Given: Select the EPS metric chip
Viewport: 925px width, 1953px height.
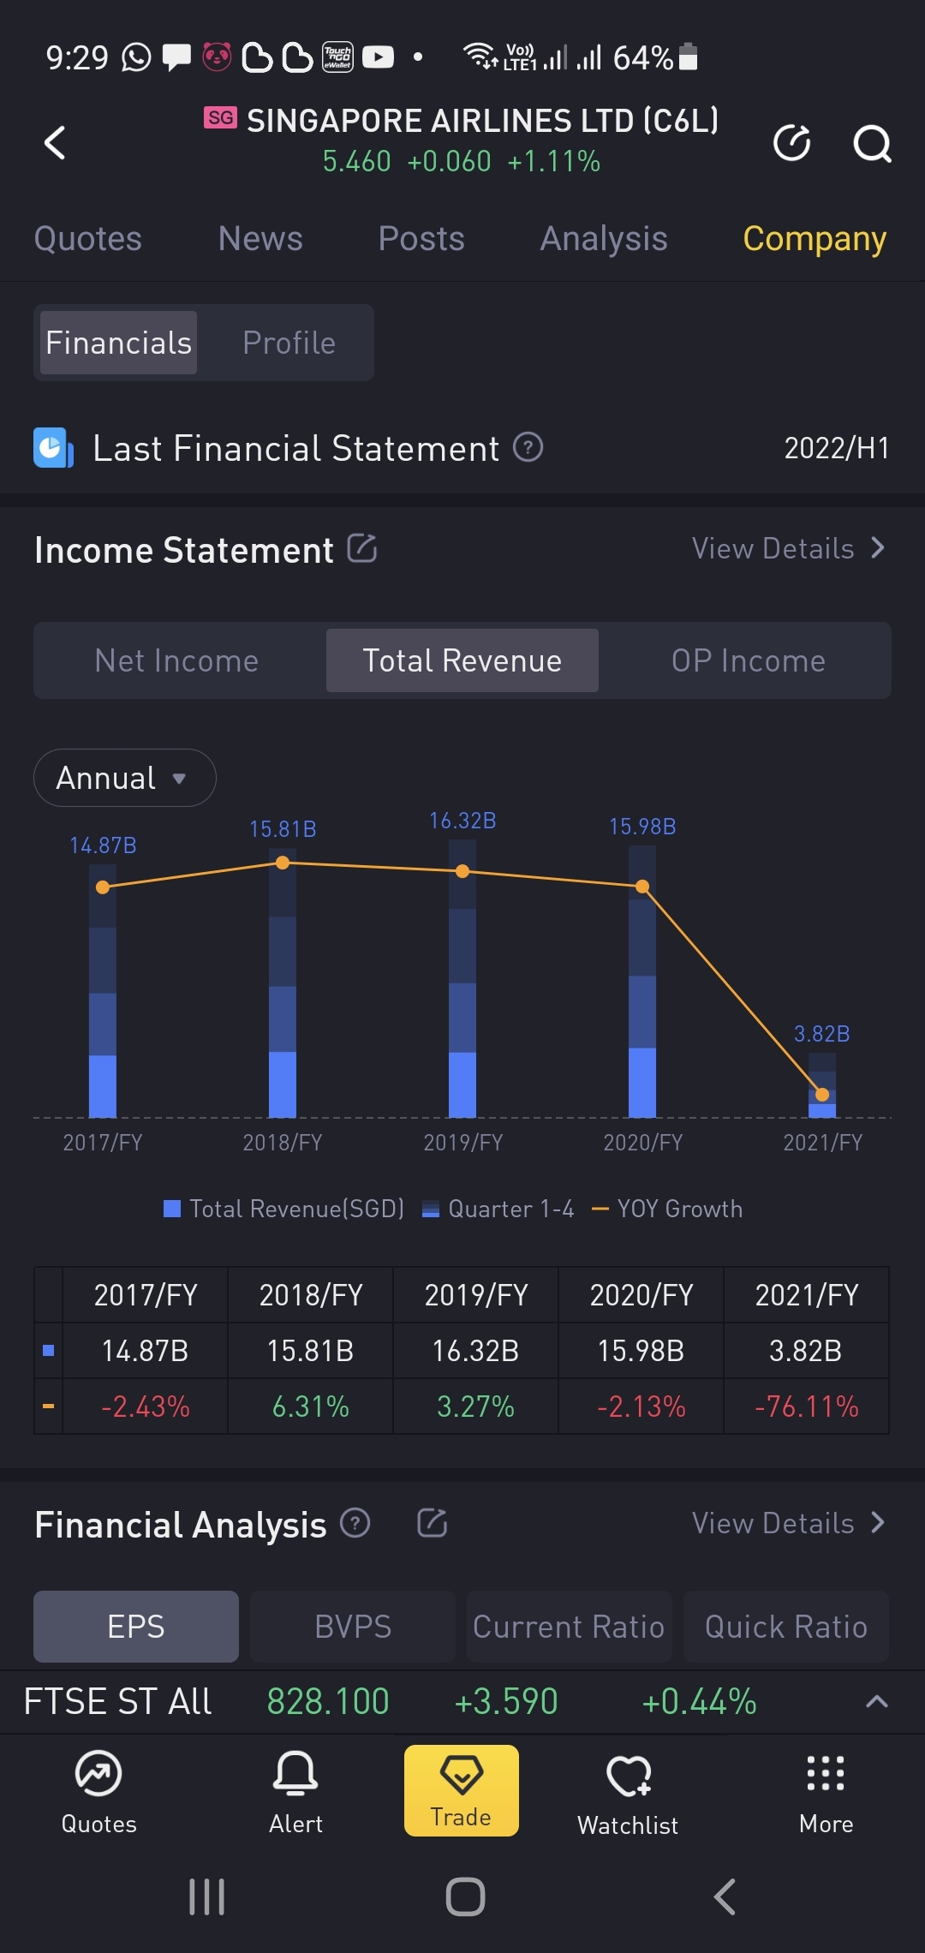Looking at the screenshot, I should 136,1627.
